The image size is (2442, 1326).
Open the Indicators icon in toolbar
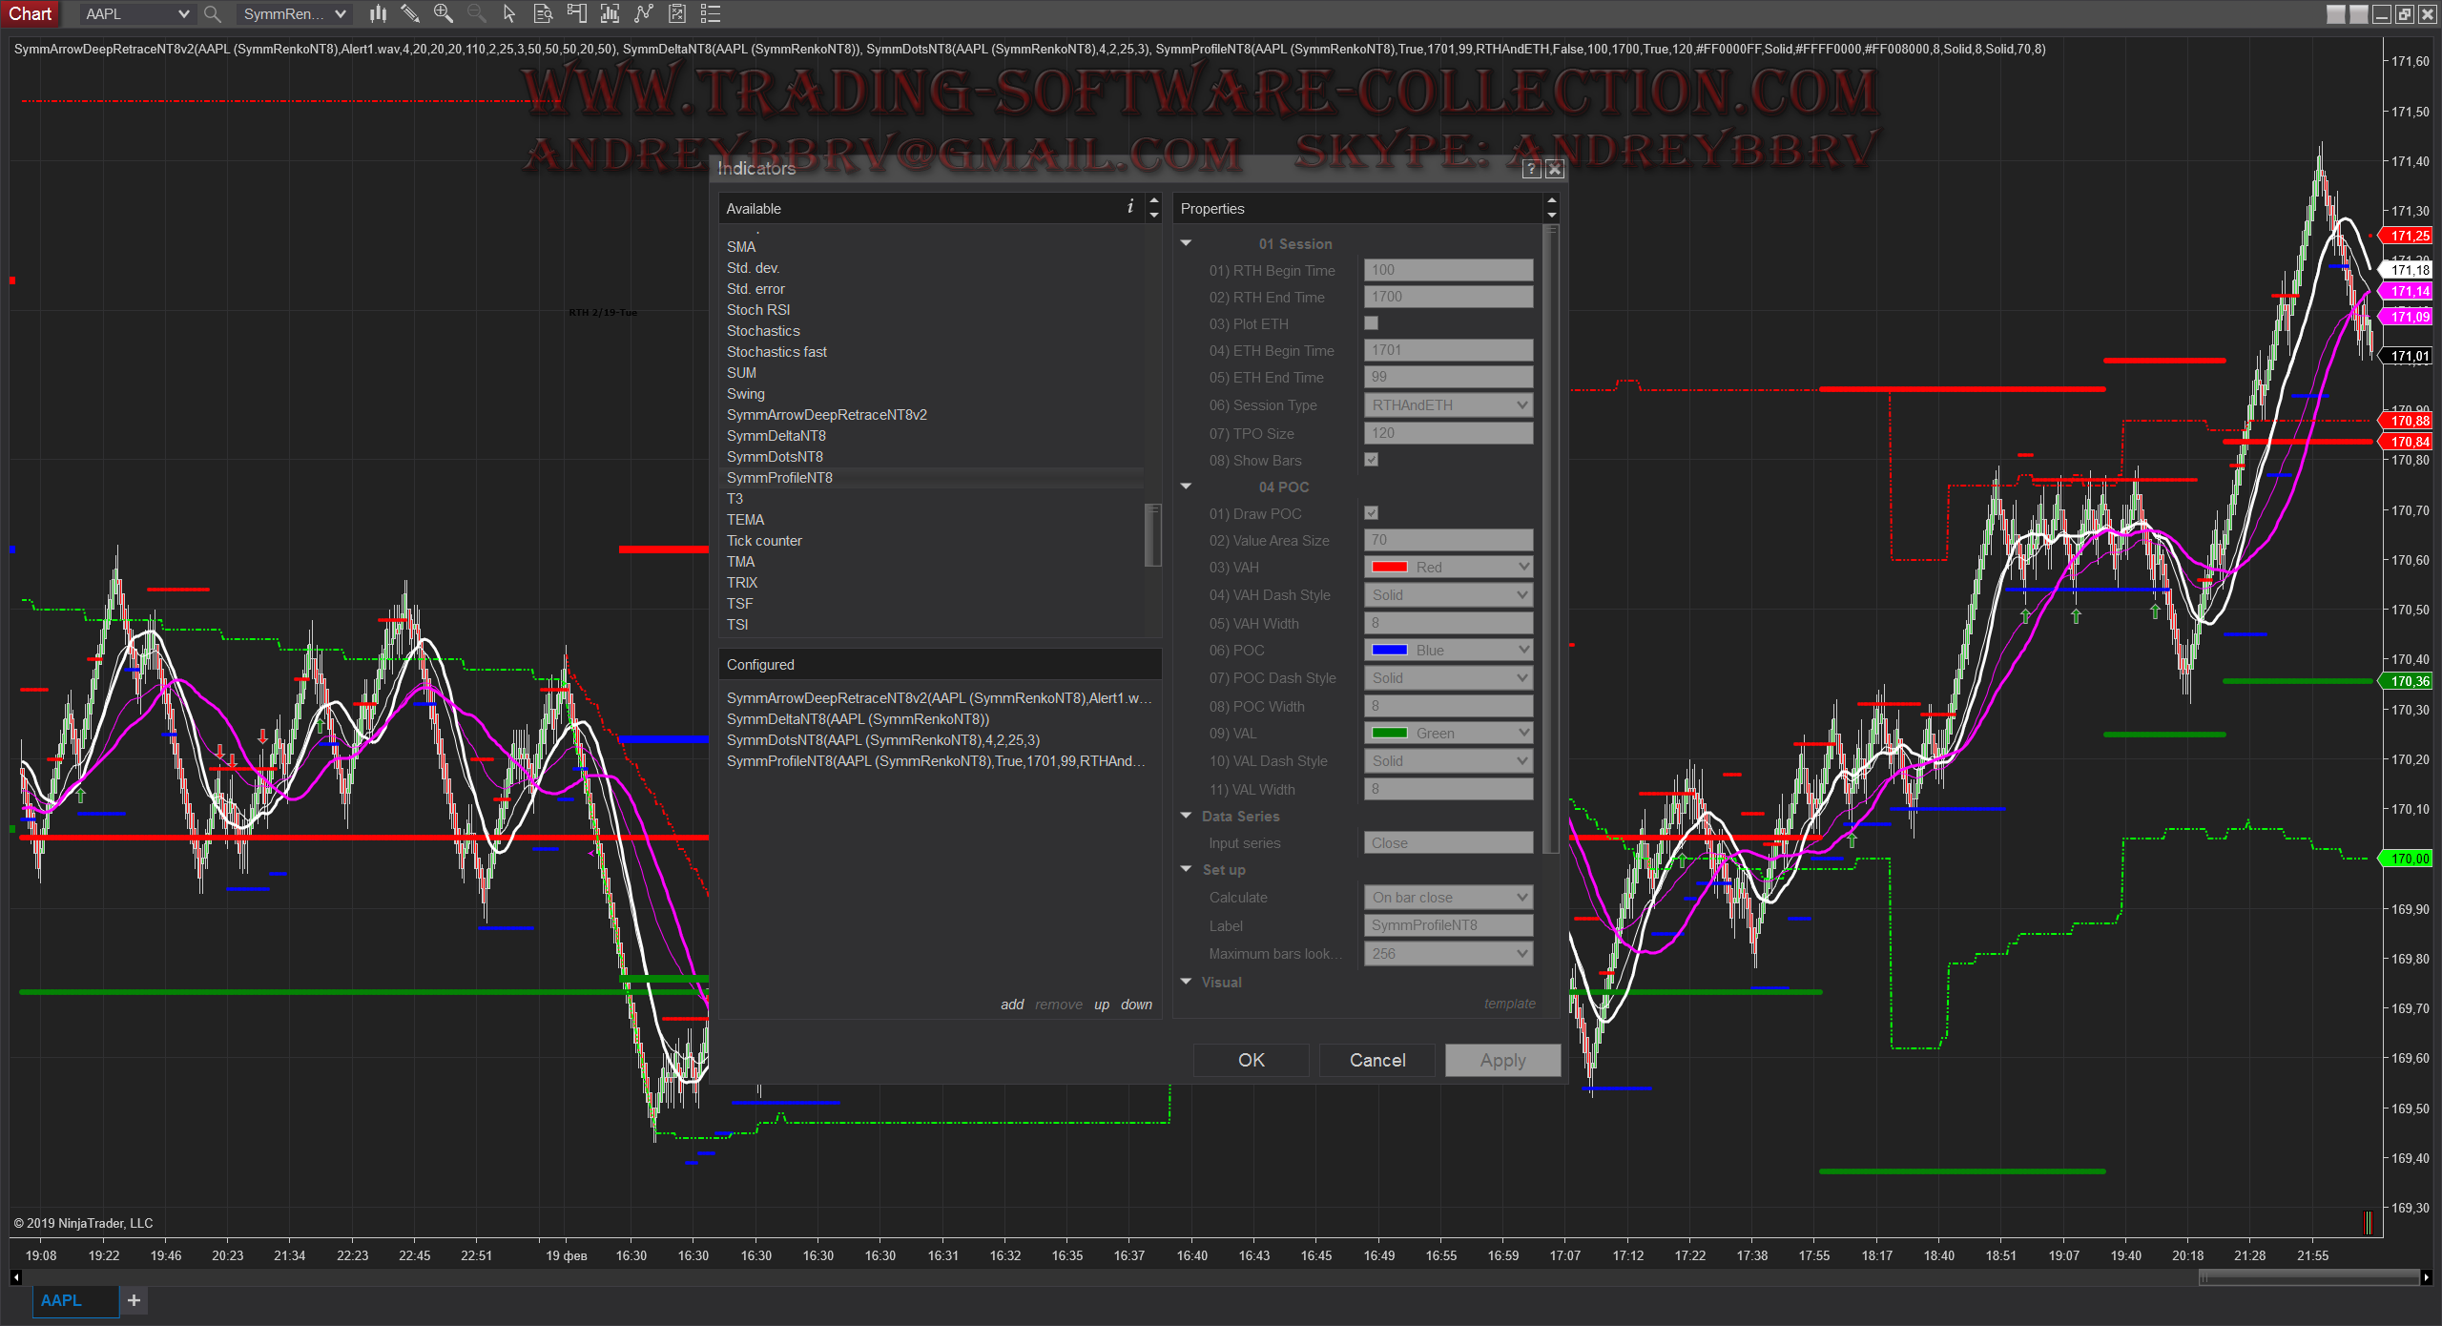644,13
